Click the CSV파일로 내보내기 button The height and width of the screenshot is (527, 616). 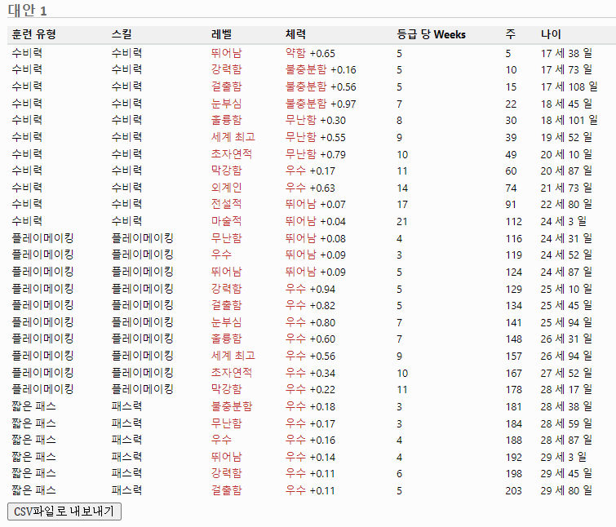pyautogui.click(x=64, y=511)
